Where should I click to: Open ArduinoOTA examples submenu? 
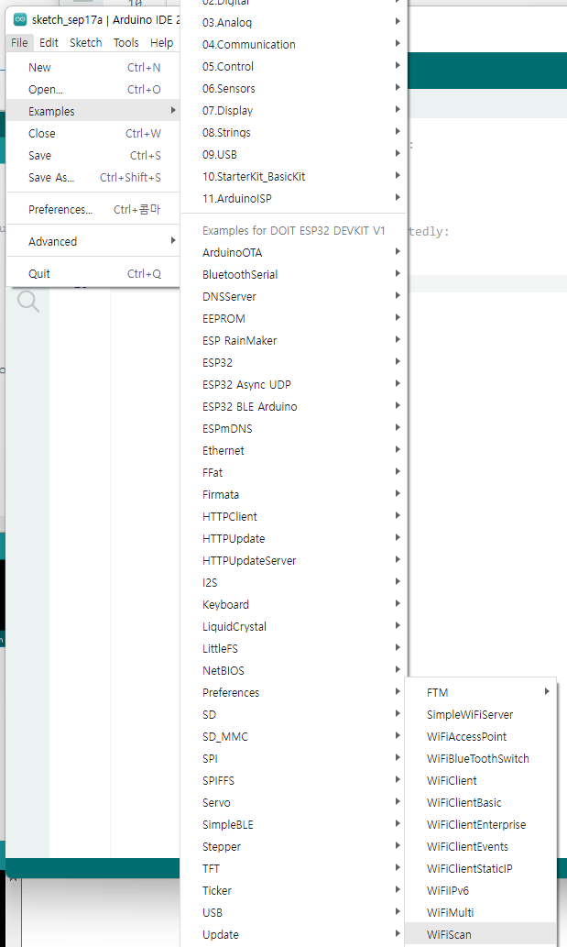point(294,252)
